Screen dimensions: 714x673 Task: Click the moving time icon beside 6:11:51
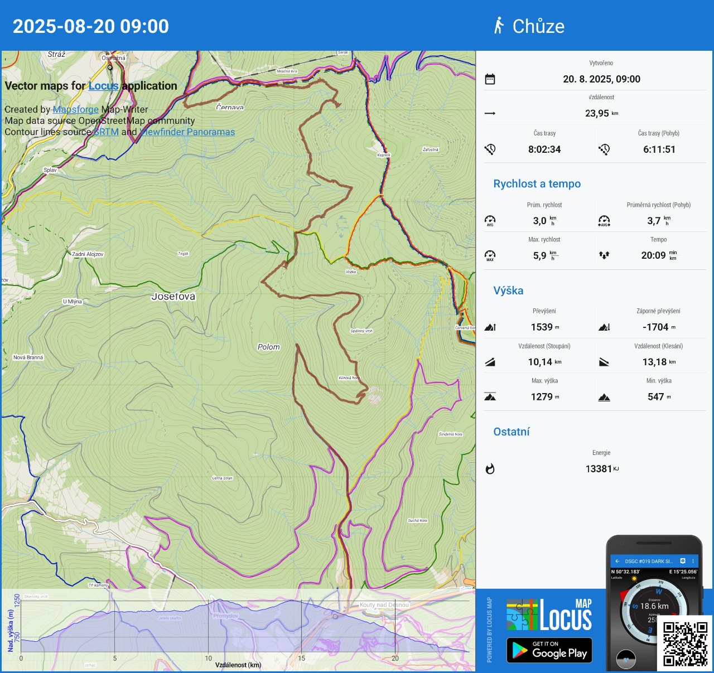click(x=604, y=149)
